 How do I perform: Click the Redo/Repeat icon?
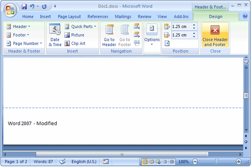pos(44,7)
